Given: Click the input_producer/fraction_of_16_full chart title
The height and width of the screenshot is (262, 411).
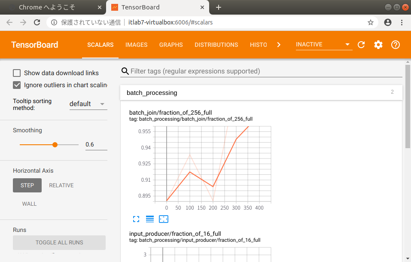Looking at the screenshot, I should click(x=175, y=233).
